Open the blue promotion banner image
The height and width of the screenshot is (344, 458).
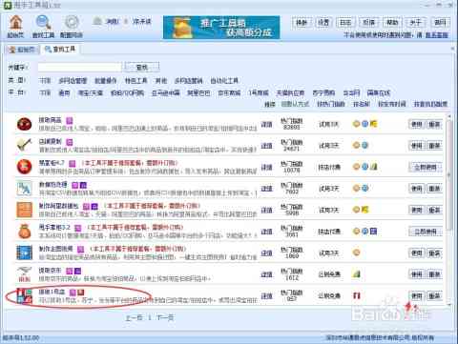[x=221, y=28]
